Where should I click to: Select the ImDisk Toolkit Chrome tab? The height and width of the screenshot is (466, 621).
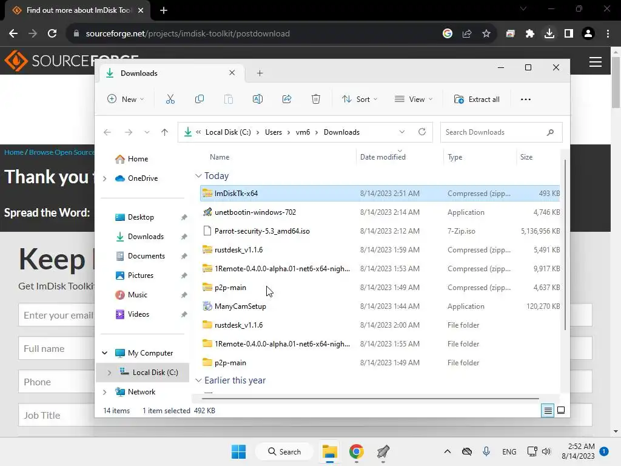[x=77, y=10]
